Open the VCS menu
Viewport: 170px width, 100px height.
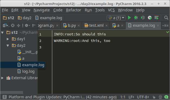(x=111, y=10)
